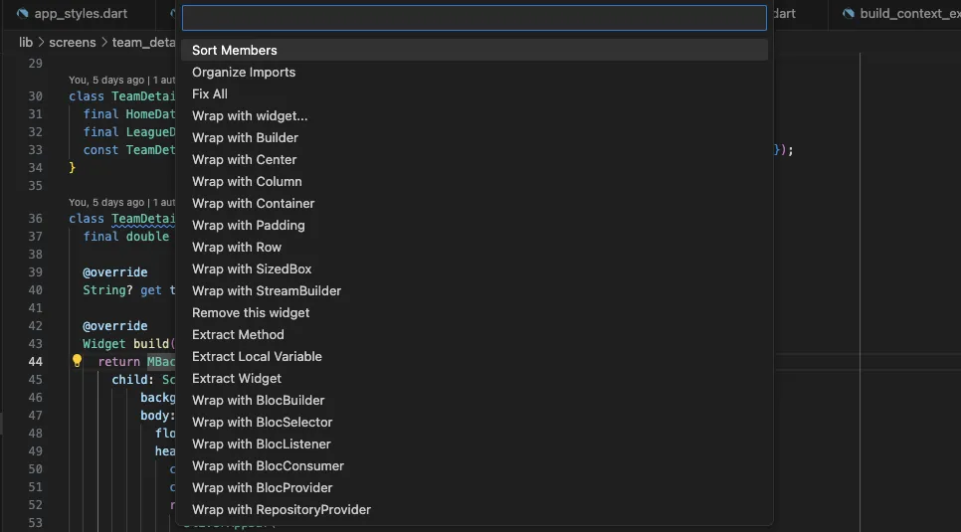Focus the code action search field
Screen dimensions: 961x532
(x=474, y=18)
